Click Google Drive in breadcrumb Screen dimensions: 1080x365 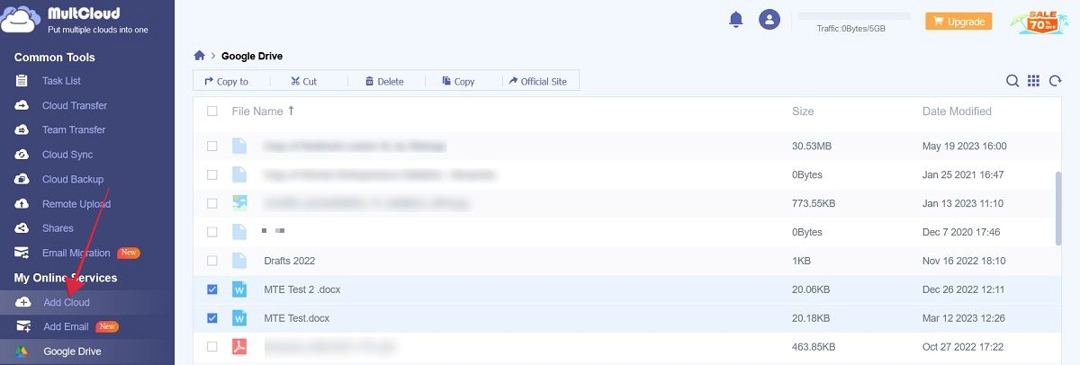click(252, 56)
